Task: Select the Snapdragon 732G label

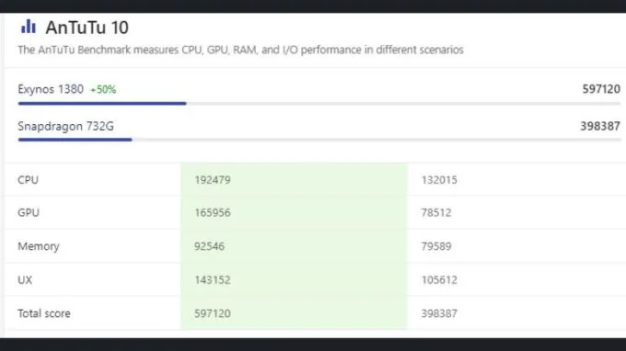Action: coord(66,126)
